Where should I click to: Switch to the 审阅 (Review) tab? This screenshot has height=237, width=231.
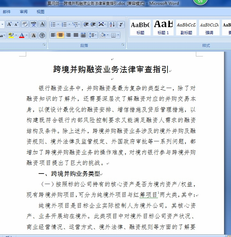point(24,12)
